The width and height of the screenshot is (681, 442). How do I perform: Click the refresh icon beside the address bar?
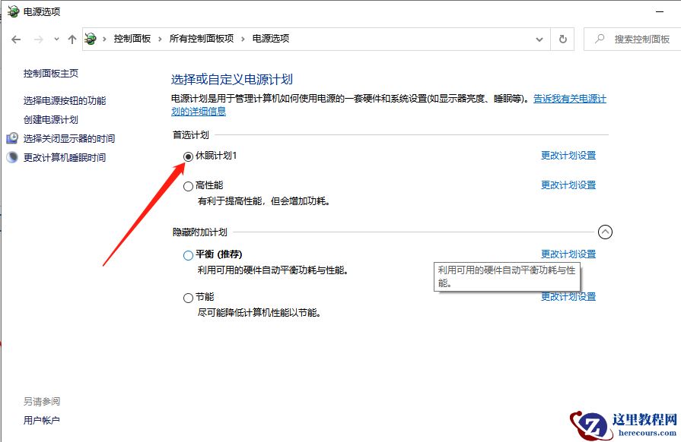click(x=562, y=39)
